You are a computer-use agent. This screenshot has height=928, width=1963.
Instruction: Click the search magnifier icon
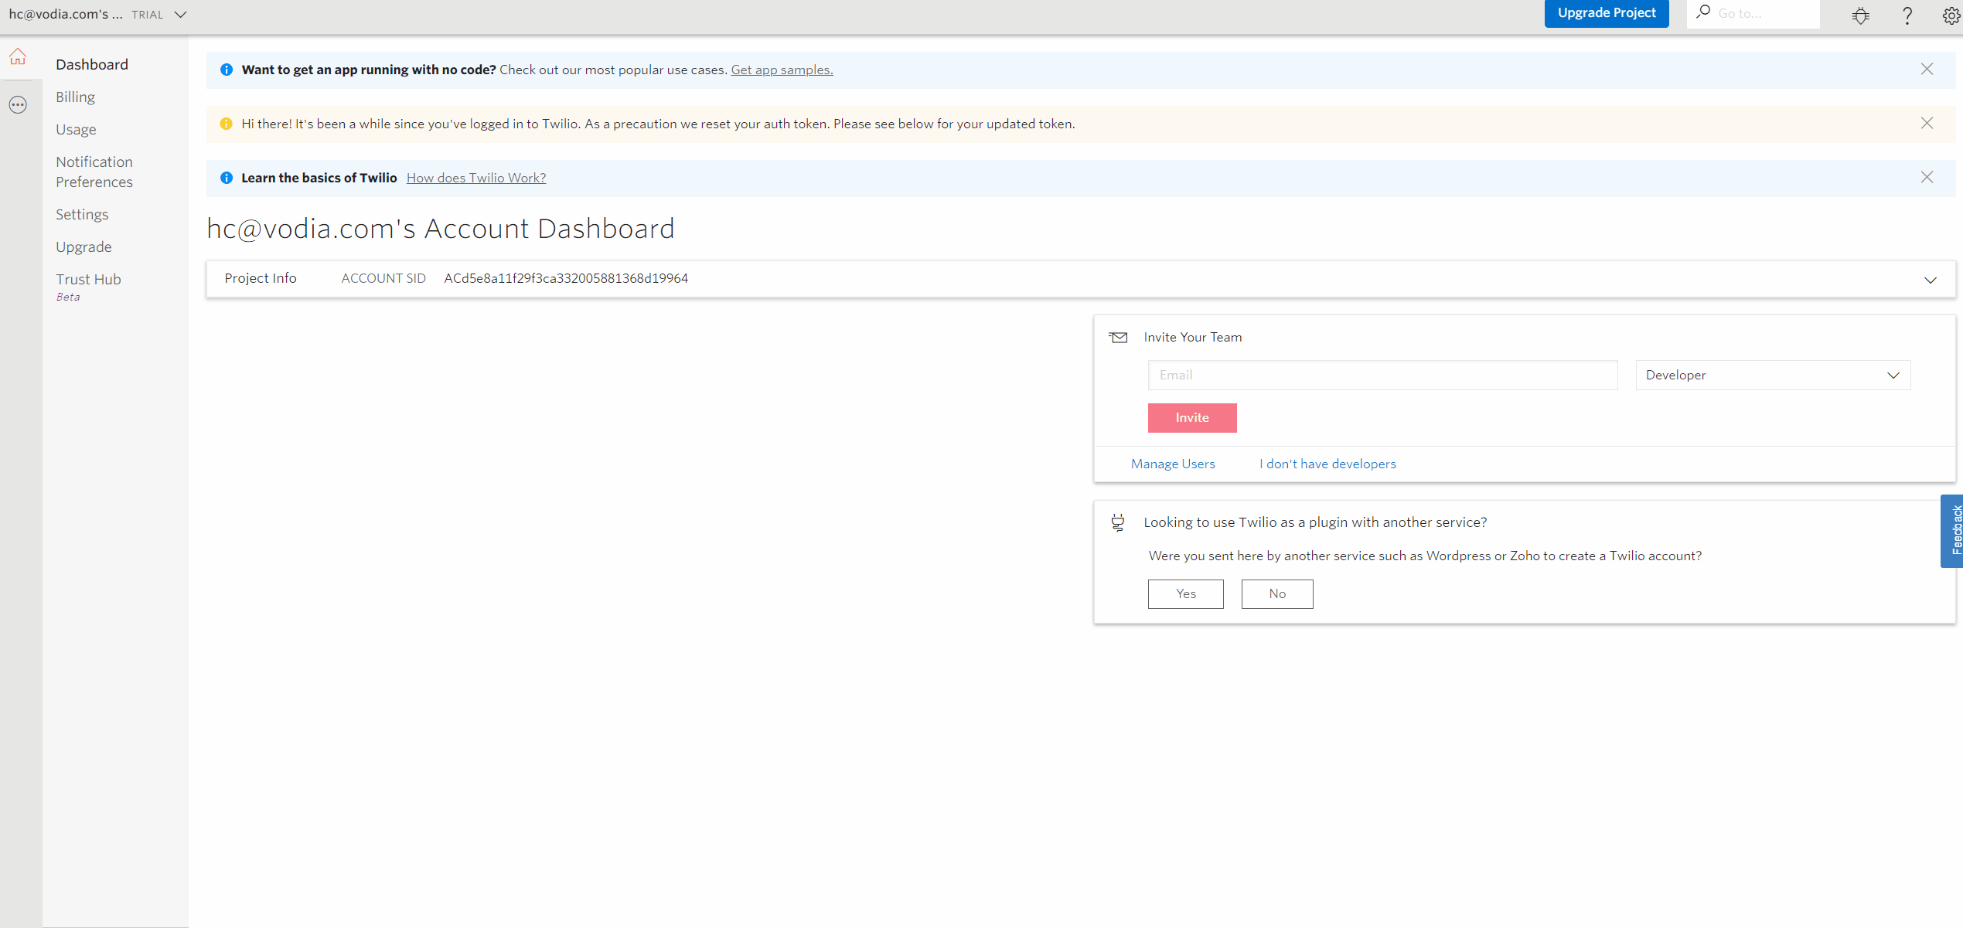point(1702,12)
